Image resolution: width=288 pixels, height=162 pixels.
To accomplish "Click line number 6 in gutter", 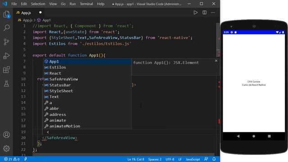I will pos(24,55).
